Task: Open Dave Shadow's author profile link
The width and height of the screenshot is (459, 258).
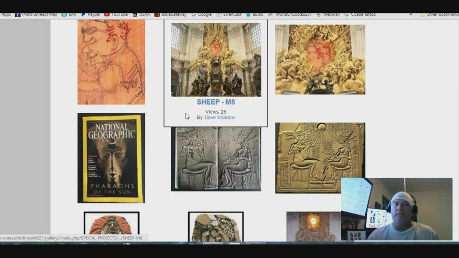Action: click(x=220, y=118)
